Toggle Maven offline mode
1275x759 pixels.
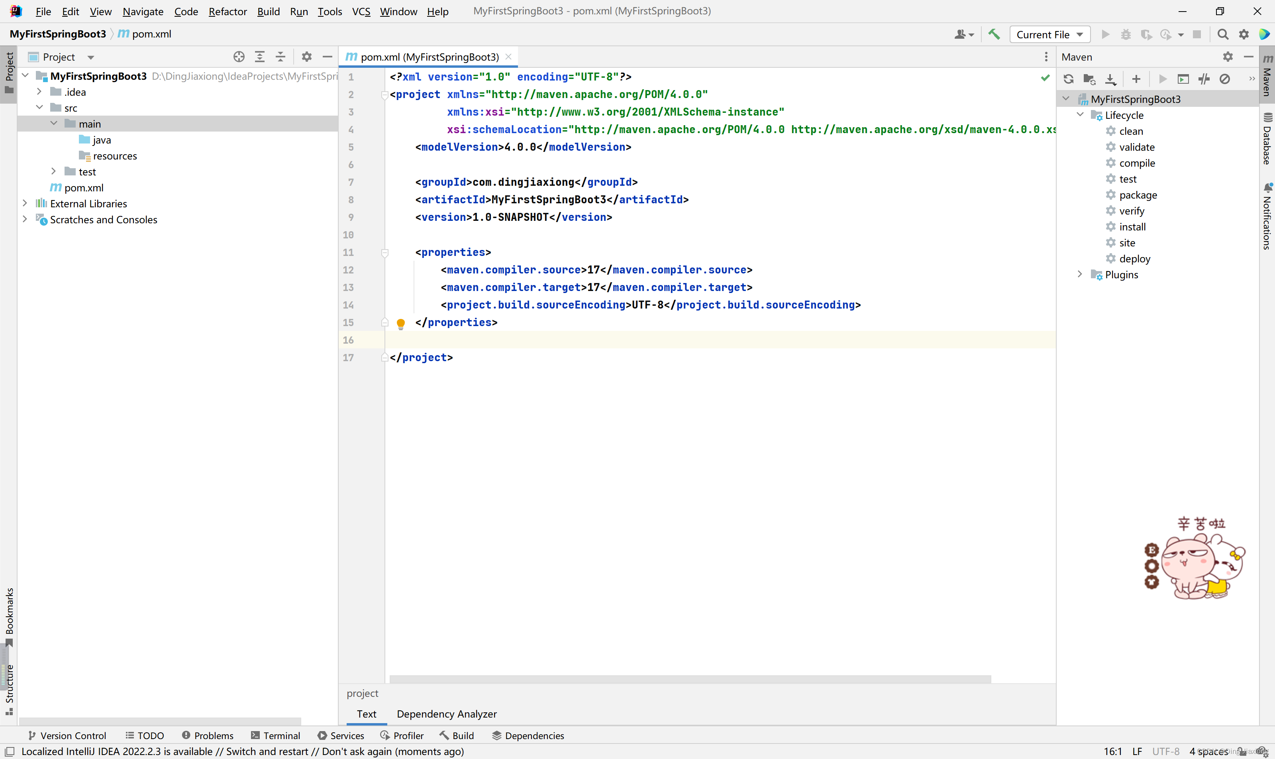click(x=1204, y=79)
